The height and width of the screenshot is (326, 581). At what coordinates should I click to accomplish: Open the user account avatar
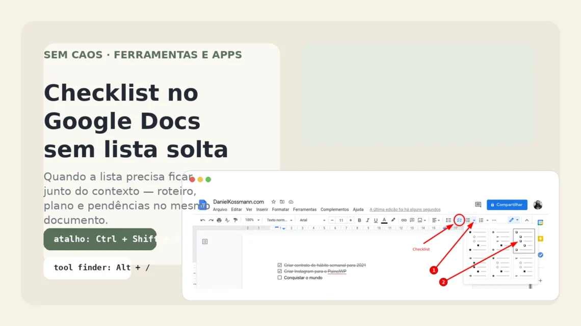[x=538, y=205]
